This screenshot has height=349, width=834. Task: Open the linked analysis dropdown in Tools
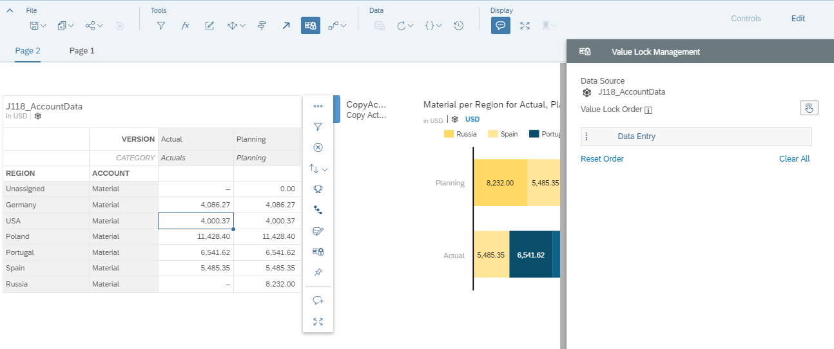tap(337, 26)
